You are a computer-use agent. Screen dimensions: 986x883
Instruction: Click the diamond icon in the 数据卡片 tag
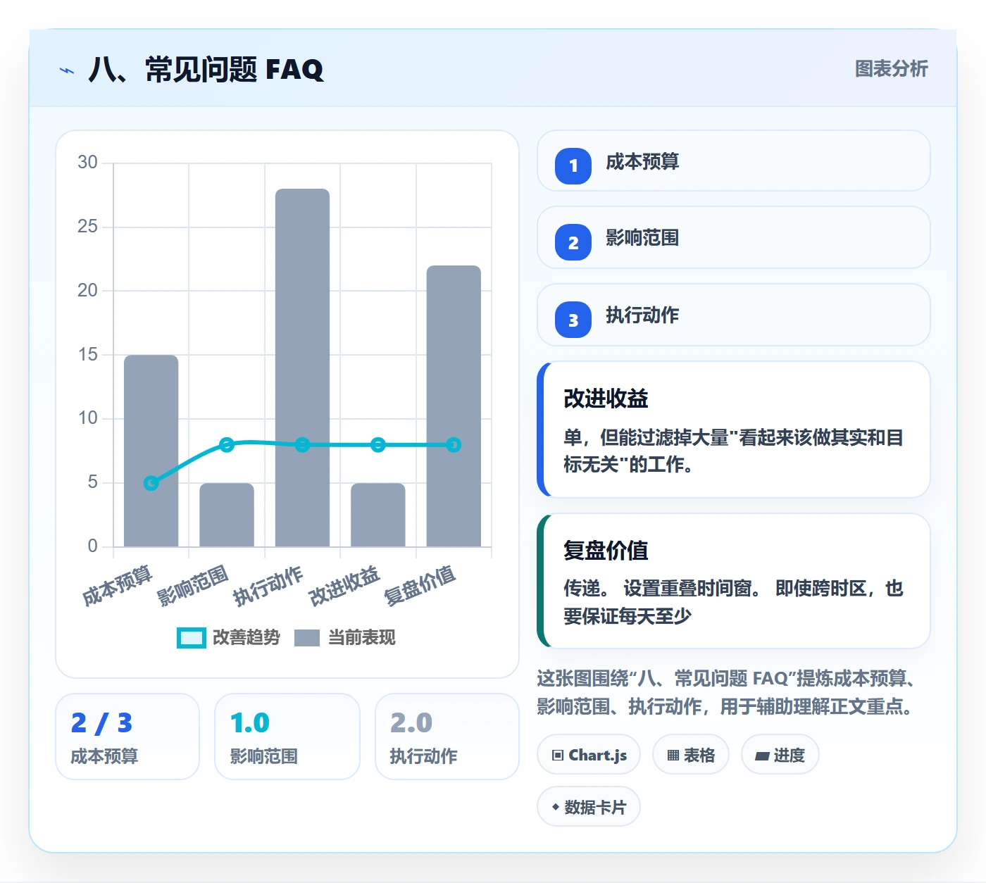point(556,807)
